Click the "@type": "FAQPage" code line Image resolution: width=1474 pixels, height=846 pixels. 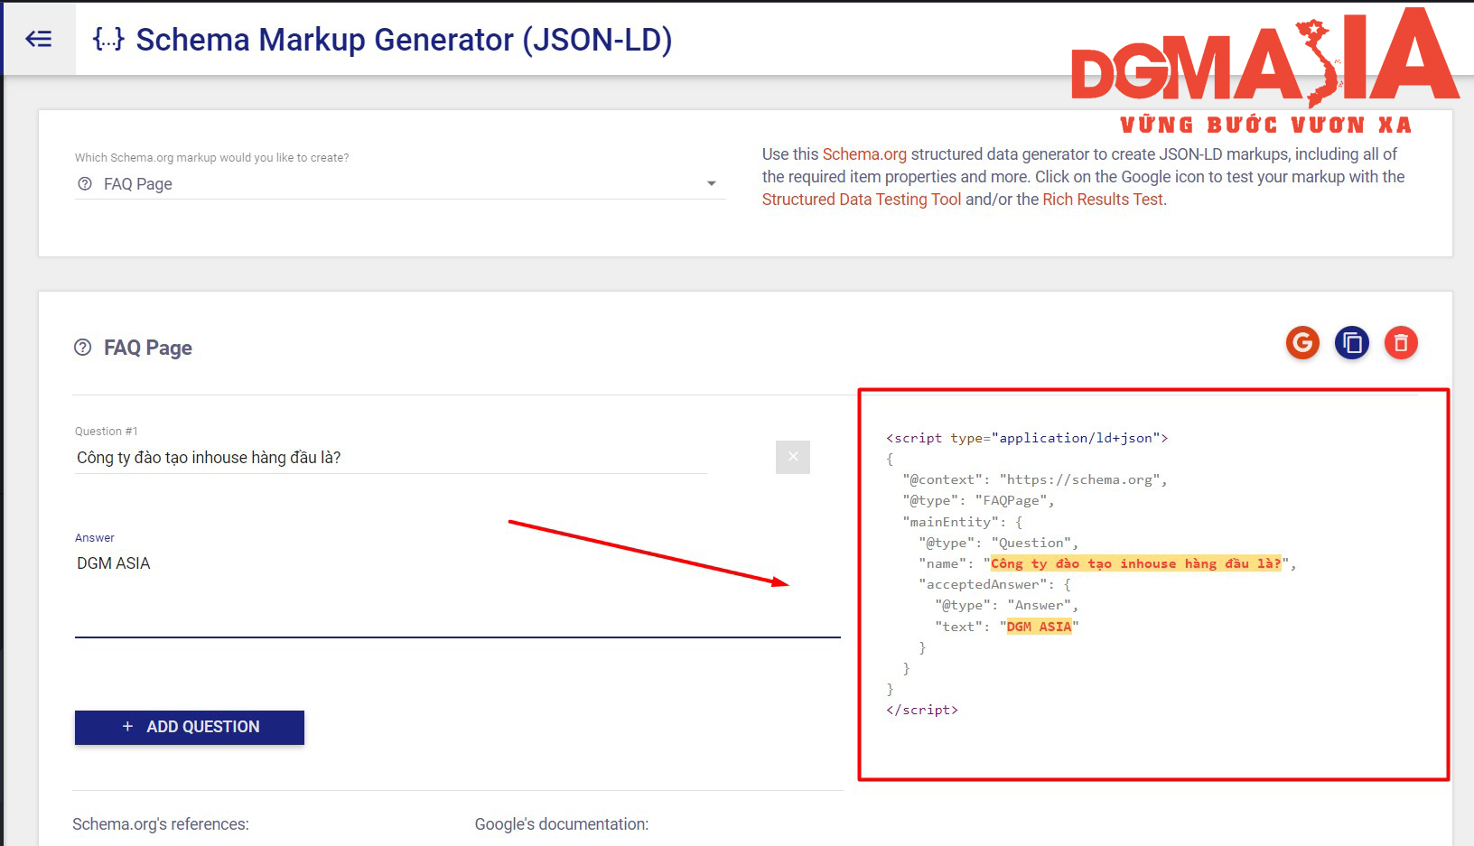(978, 500)
